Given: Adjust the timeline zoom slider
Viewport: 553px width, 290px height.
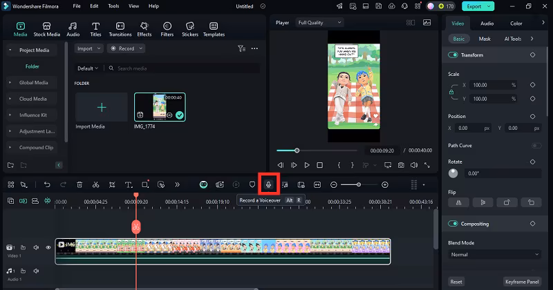Looking at the screenshot, I should 358,184.
